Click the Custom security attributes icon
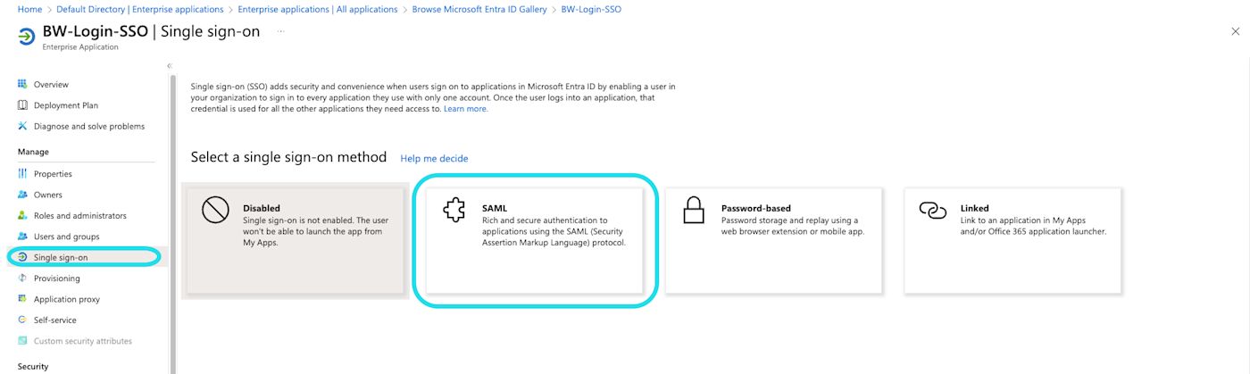This screenshot has width=1250, height=374. coord(22,341)
